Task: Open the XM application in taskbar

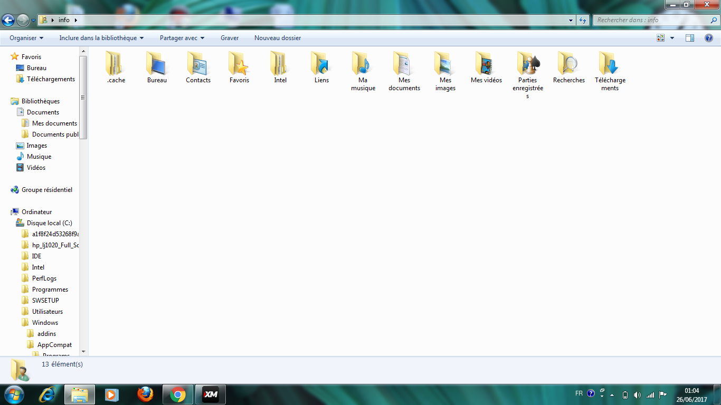Action: click(x=211, y=394)
